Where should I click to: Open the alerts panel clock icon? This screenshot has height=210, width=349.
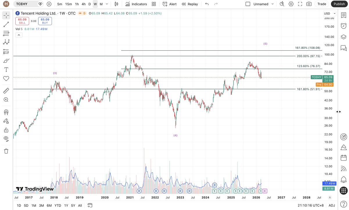[343, 26]
